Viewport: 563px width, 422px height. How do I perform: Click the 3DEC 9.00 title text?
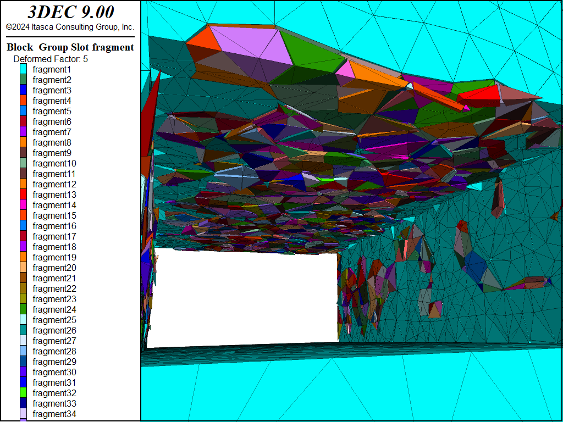[70, 12]
